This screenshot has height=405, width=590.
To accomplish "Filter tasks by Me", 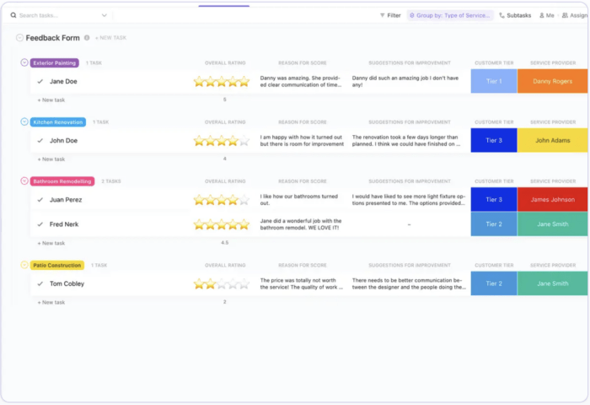I will [x=545, y=15].
